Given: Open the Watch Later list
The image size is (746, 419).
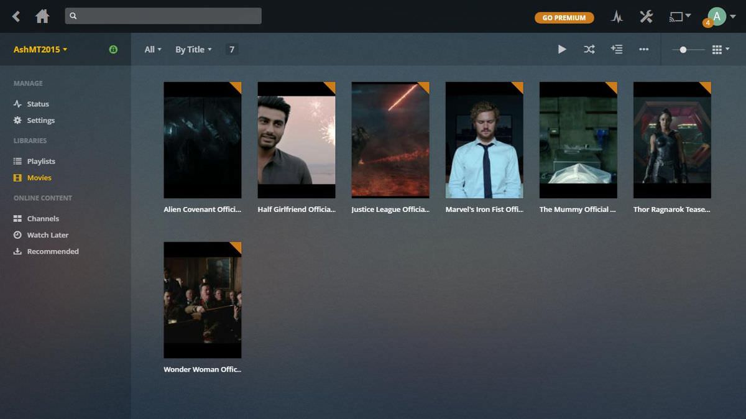Looking at the screenshot, I should (x=48, y=235).
